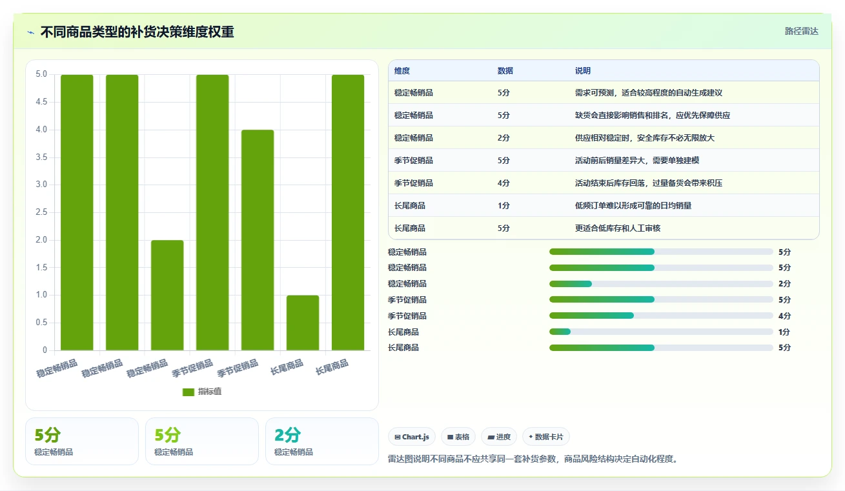Click the 路径雷达 label in the header
The image size is (845, 491).
coord(802,31)
